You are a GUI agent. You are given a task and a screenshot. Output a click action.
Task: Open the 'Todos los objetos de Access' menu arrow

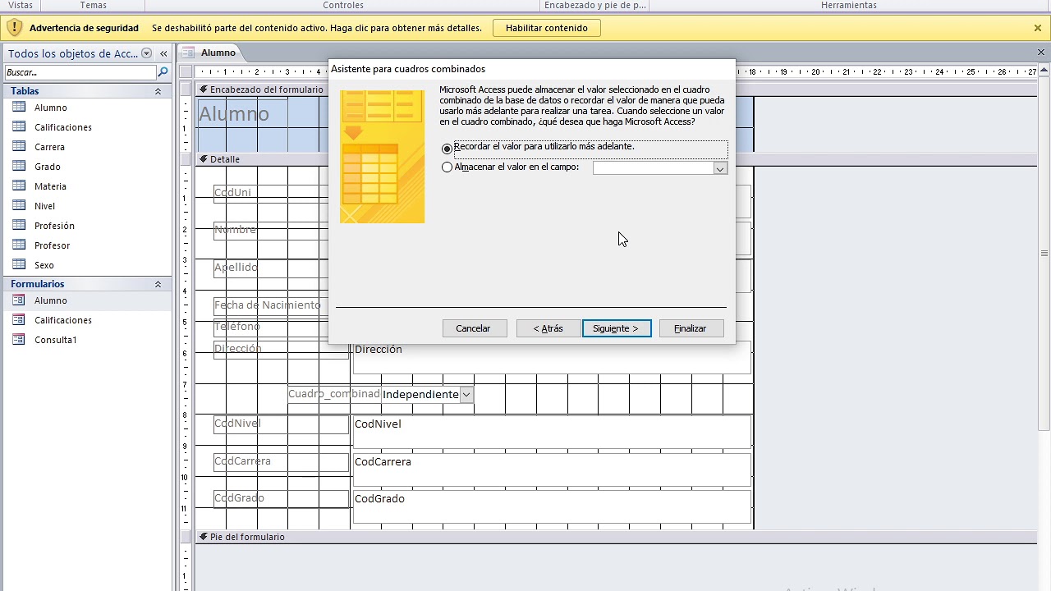(x=147, y=53)
